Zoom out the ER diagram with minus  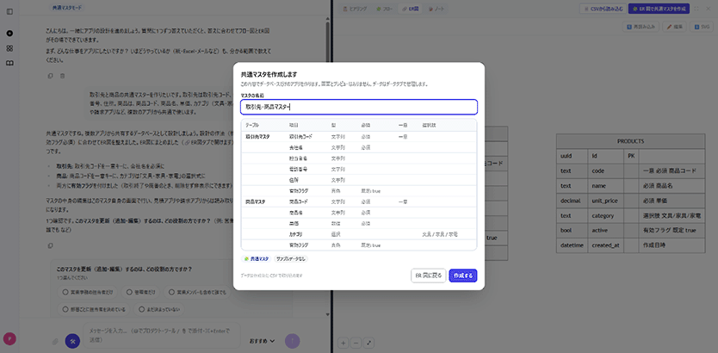pyautogui.click(x=356, y=343)
